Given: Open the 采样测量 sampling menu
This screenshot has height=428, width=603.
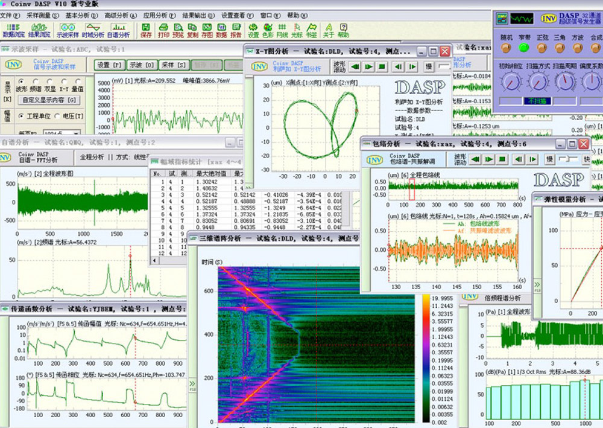Looking at the screenshot, I should click(x=43, y=16).
